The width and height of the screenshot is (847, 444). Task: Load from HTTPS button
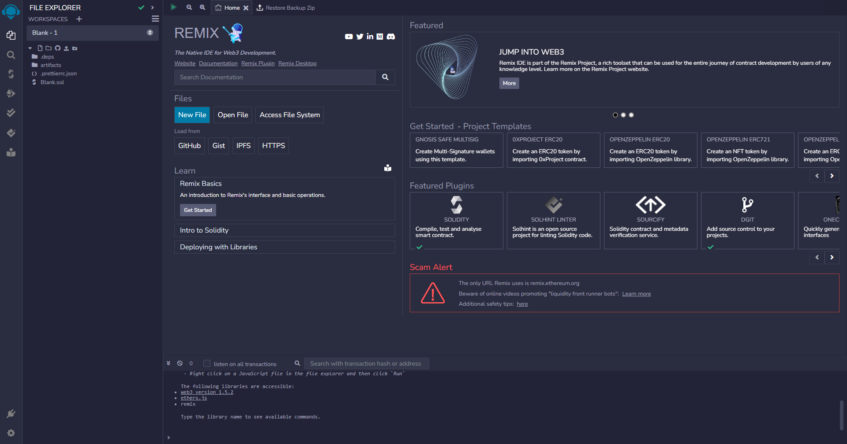click(274, 146)
